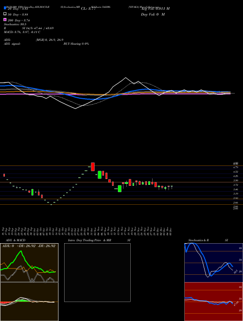Screen dimensions: 243x321
Task: Click the SI 14/3 values text
Action: pyautogui.click(x=38, y=28)
